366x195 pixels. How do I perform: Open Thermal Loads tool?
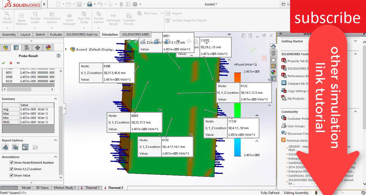tap(35, 17)
